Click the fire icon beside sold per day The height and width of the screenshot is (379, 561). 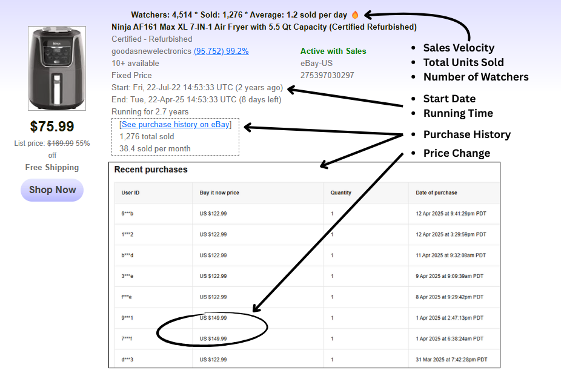coord(355,15)
